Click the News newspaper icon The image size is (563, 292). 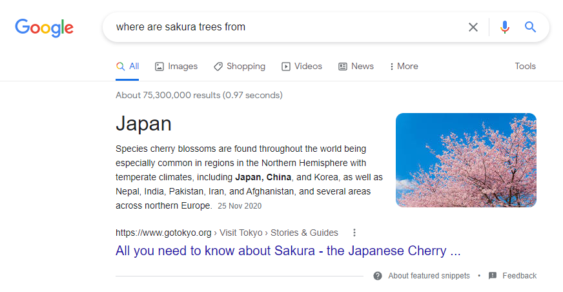pos(343,66)
